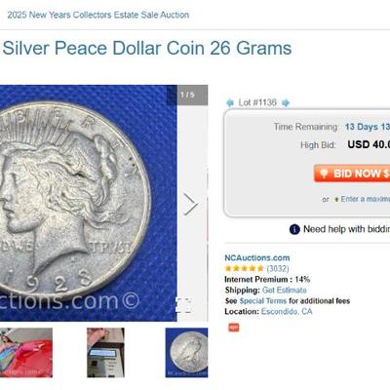Click the seller star rating icons
Image resolution: width=390 pixels, height=390 pixels.
244,268
